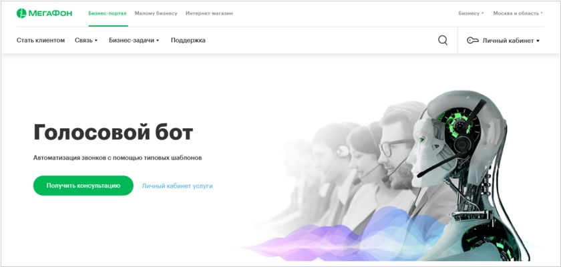Viewport: 561px width, 267px height.
Task: Open the search magnifier icon
Action: point(443,40)
